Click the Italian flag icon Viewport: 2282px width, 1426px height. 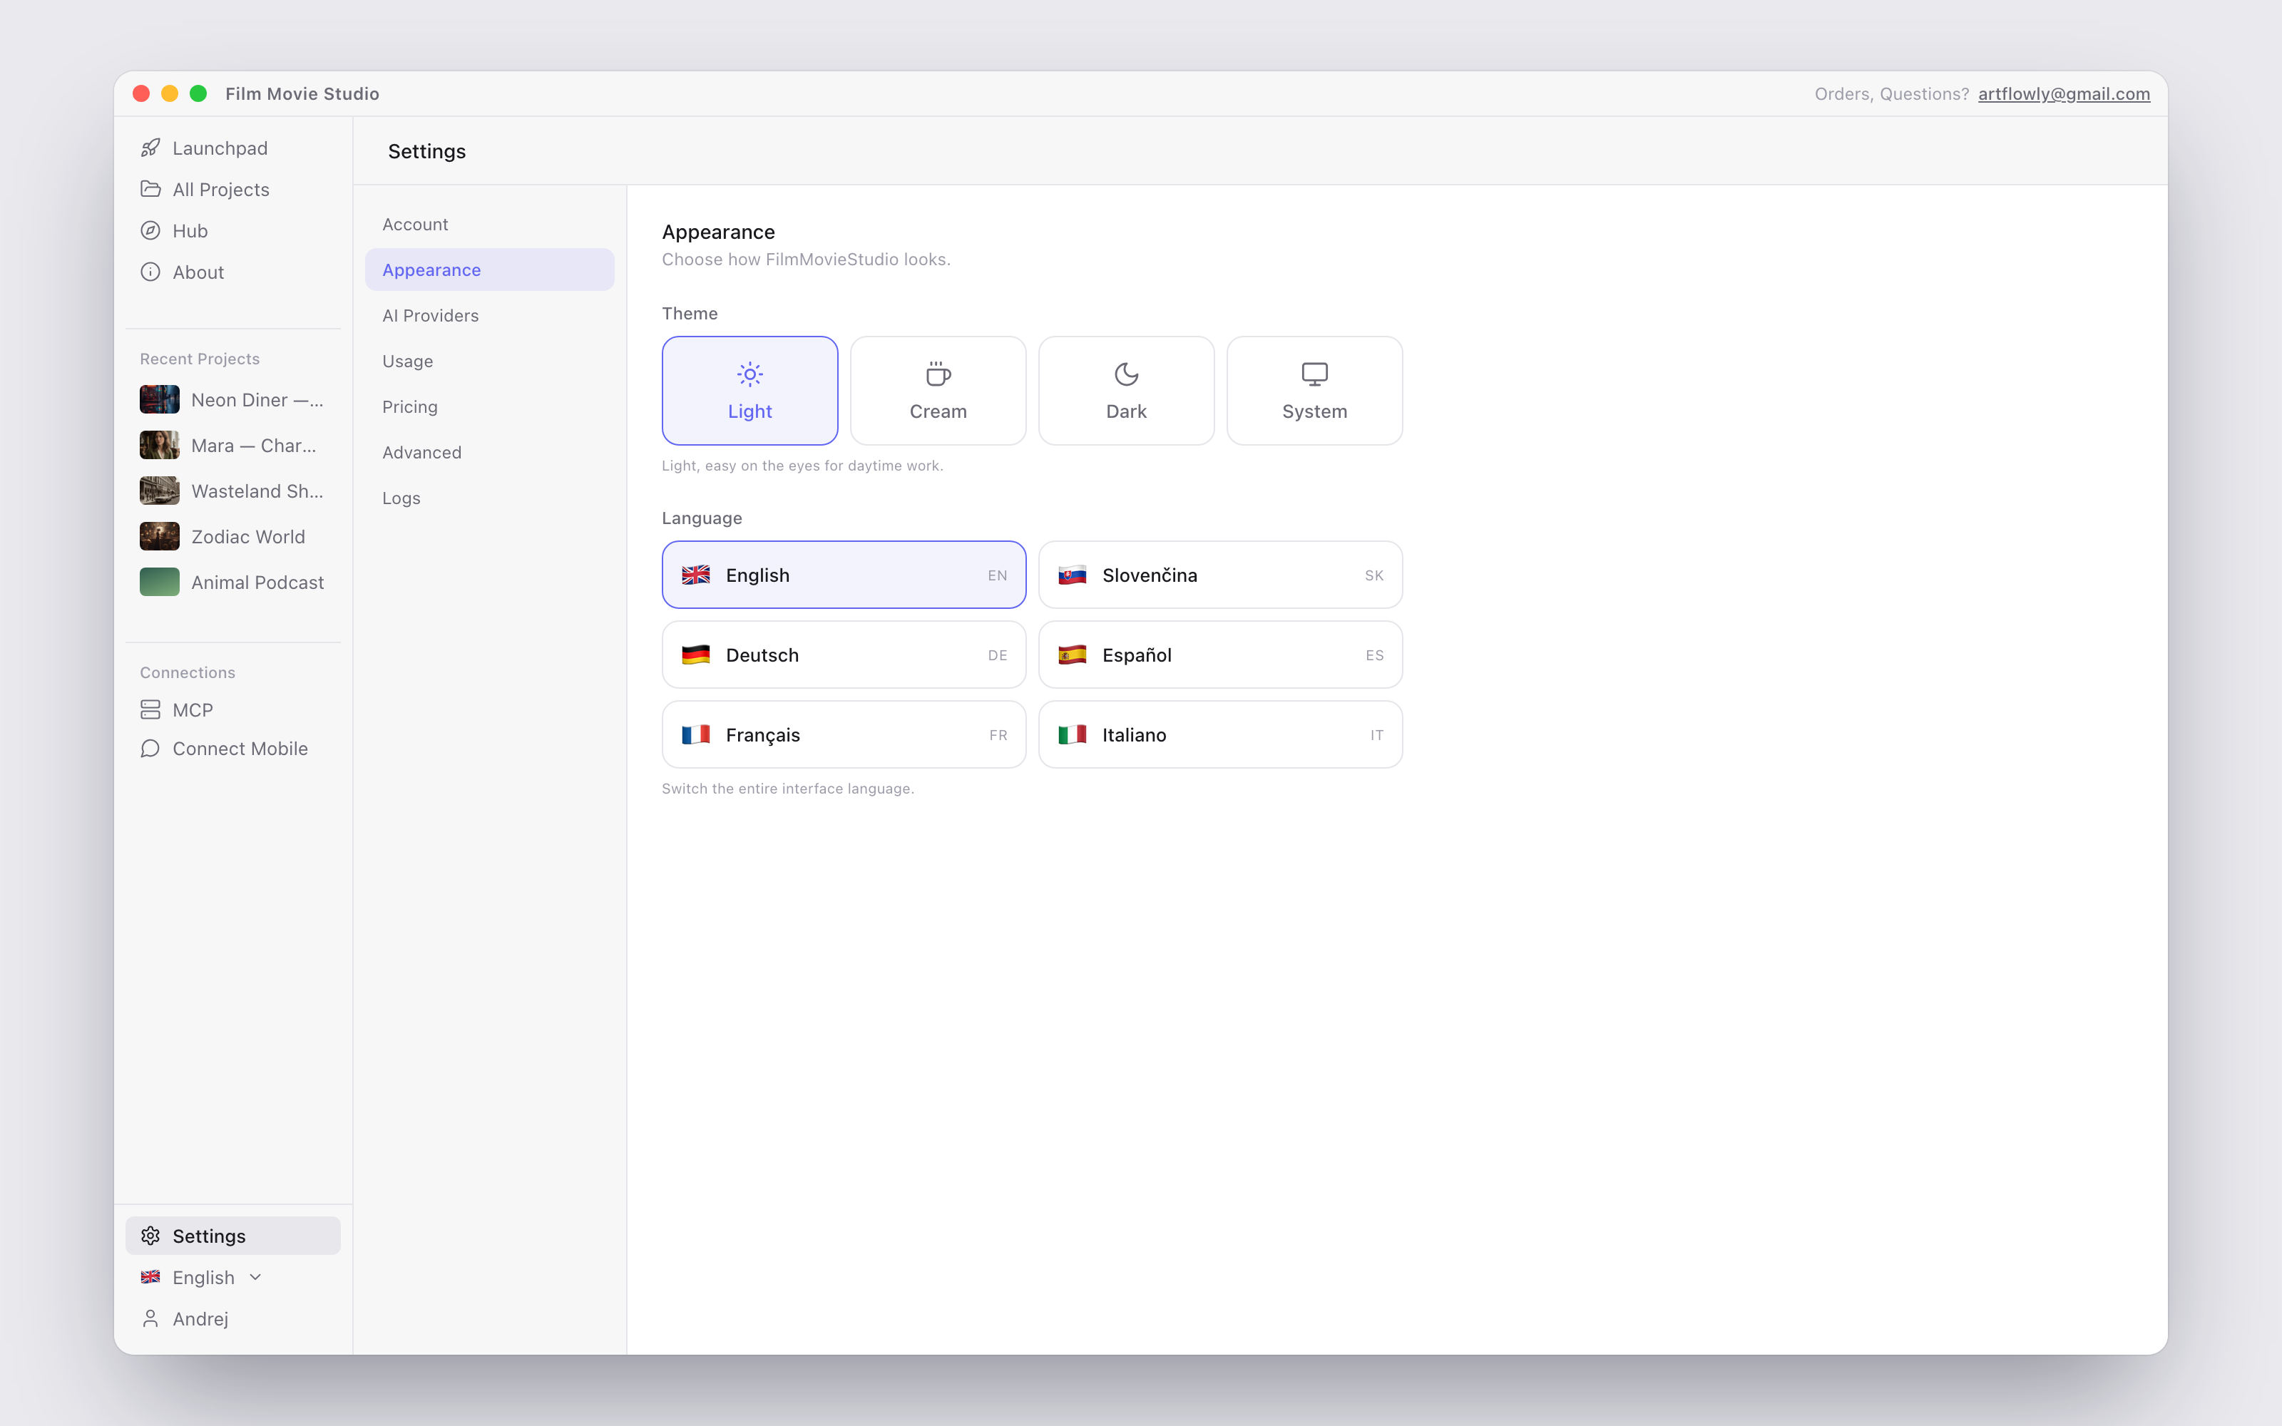tap(1072, 734)
